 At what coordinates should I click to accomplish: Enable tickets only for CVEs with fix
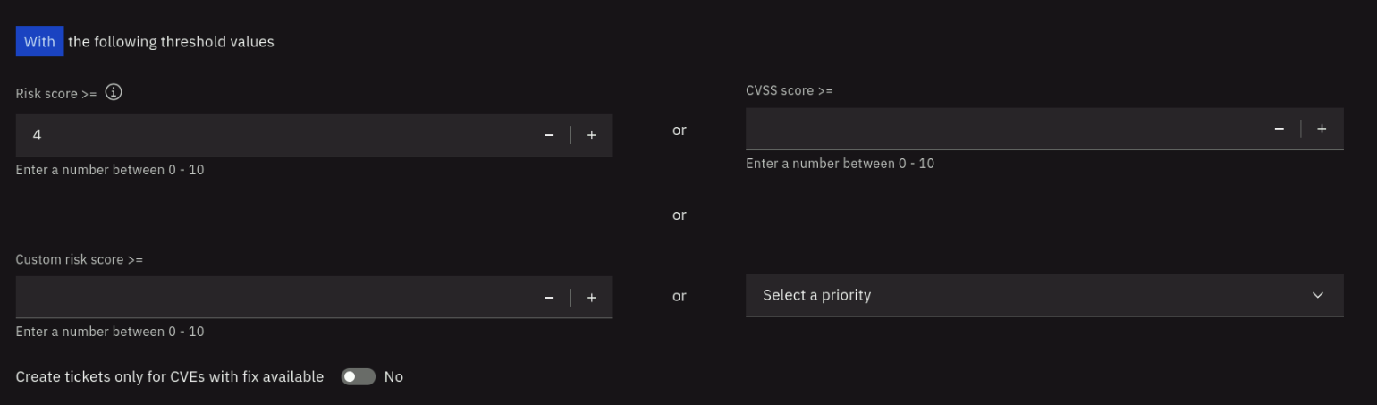[x=358, y=377]
